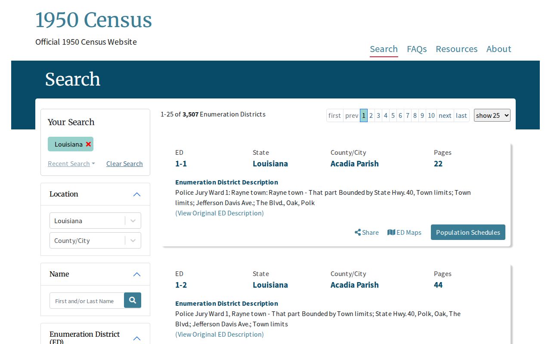Click the name search magnifier button
The height and width of the screenshot is (344, 551).
[133, 300]
